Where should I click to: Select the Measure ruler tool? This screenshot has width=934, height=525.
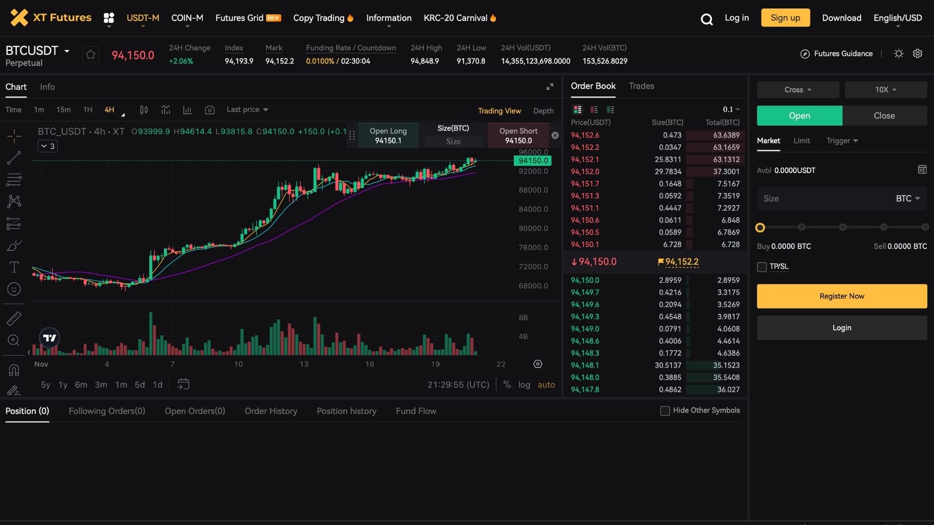14,318
